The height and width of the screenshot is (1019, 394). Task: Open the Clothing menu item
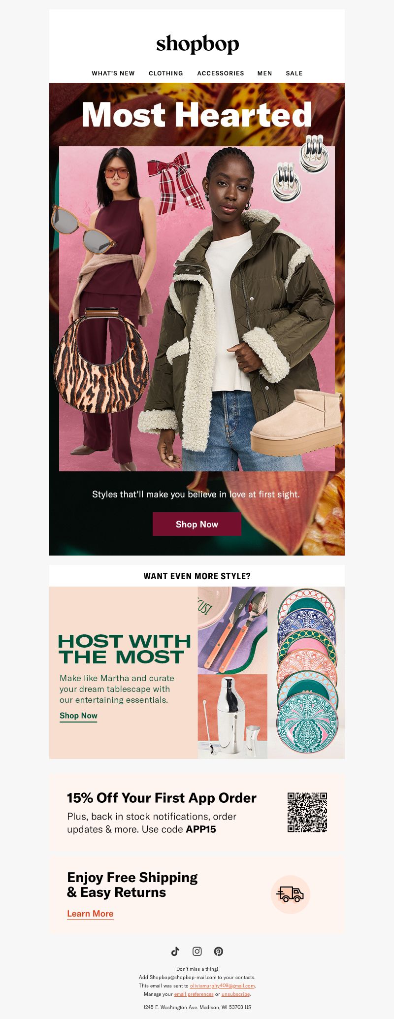pyautogui.click(x=166, y=73)
